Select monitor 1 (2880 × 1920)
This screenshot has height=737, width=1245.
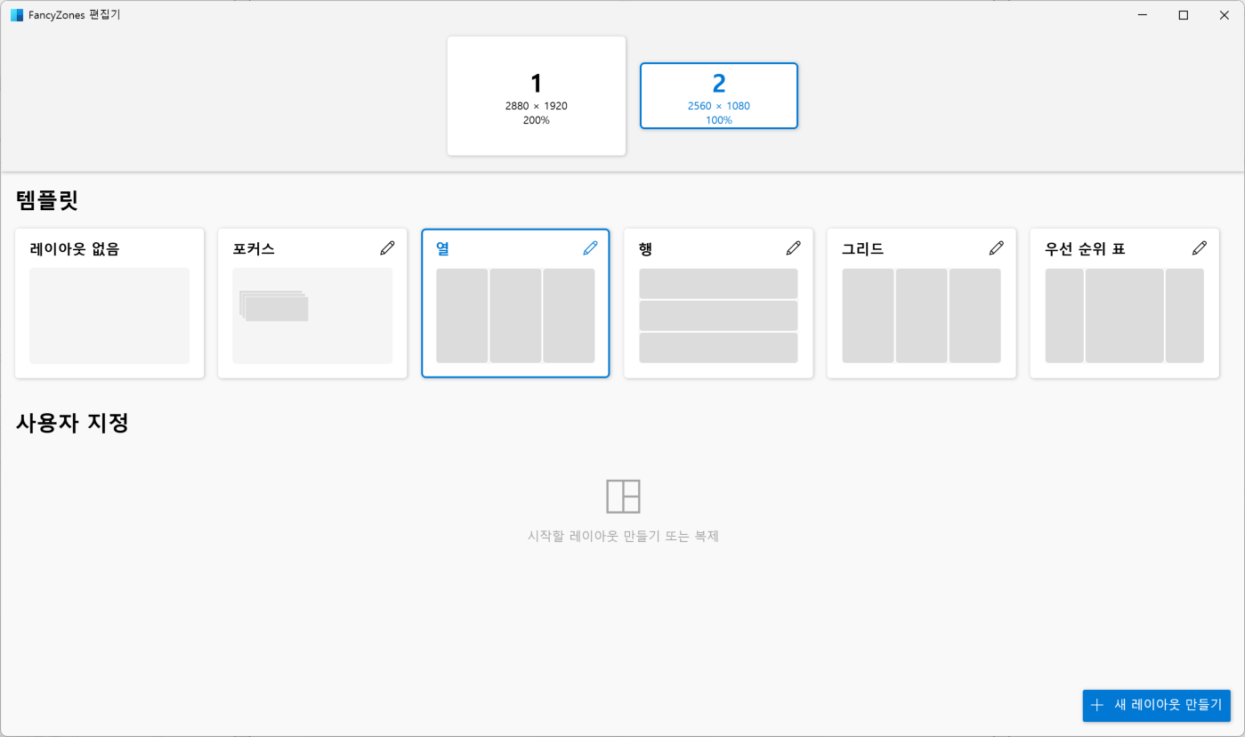537,96
